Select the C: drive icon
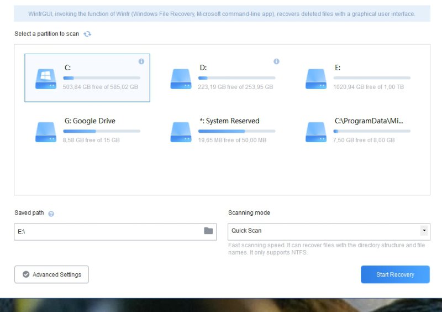Viewport: 442px width, 312px height. pos(46,79)
